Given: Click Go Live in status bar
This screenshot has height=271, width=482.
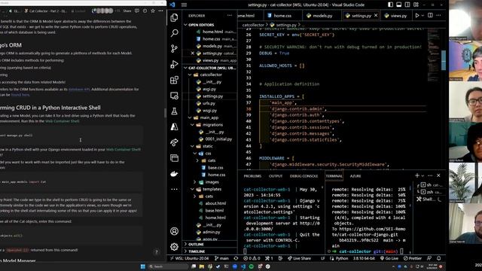Looking at the screenshot, I should click(x=389, y=258).
